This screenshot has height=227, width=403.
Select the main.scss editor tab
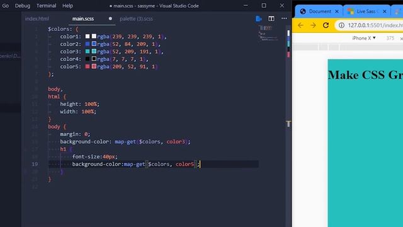coord(83,19)
